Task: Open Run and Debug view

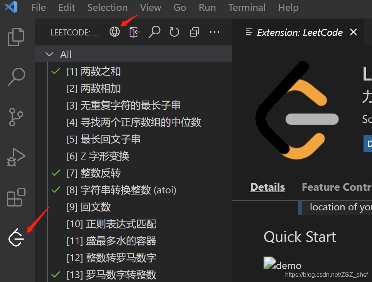Action: click(16, 157)
